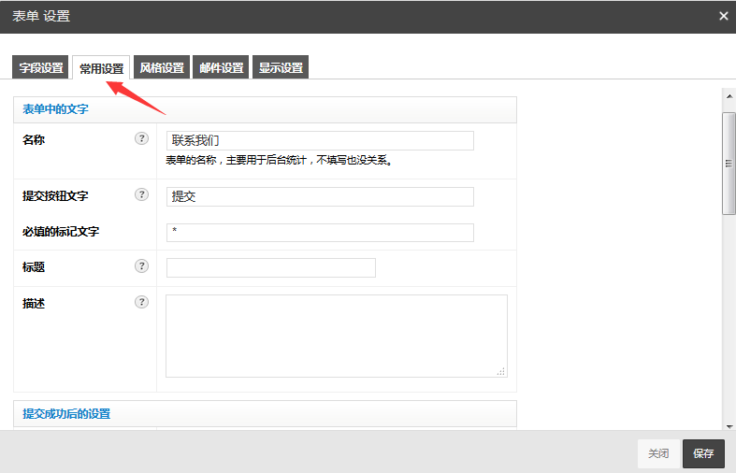Screen dimensions: 736x473
Task: Click the 表单中的文字 section header
Action: click(x=266, y=109)
